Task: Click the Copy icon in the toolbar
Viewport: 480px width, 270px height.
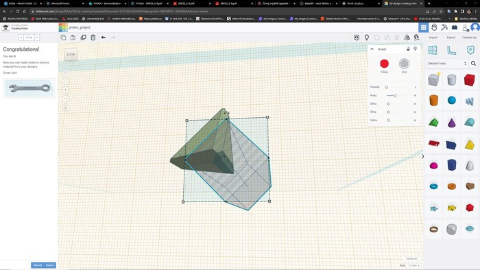Action: (x=63, y=37)
